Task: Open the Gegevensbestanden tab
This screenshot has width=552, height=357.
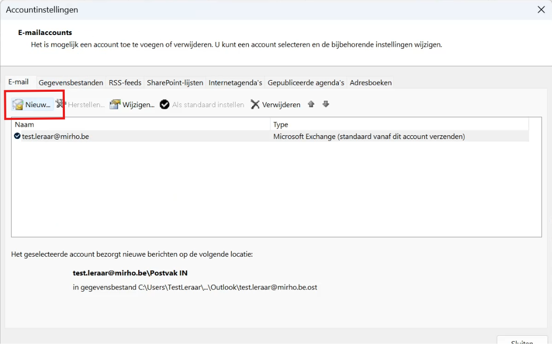Action: (71, 83)
